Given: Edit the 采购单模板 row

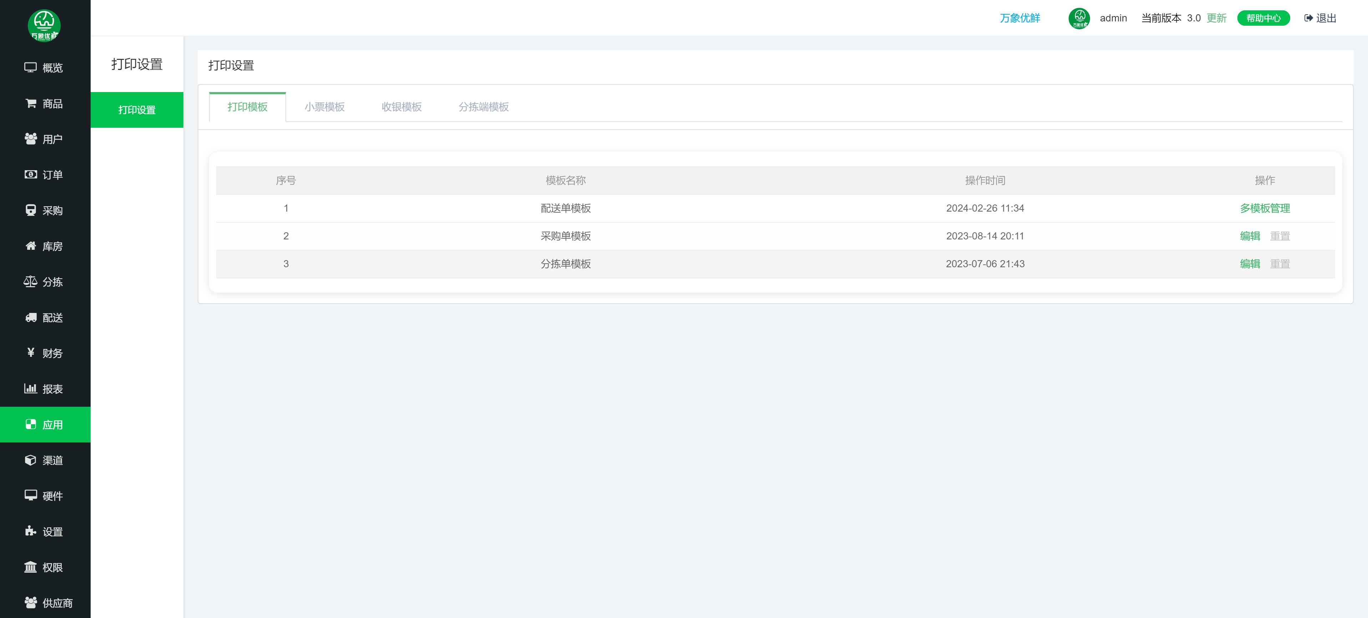Looking at the screenshot, I should pyautogui.click(x=1250, y=236).
